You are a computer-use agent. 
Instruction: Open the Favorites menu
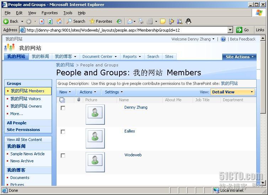(49, 13)
